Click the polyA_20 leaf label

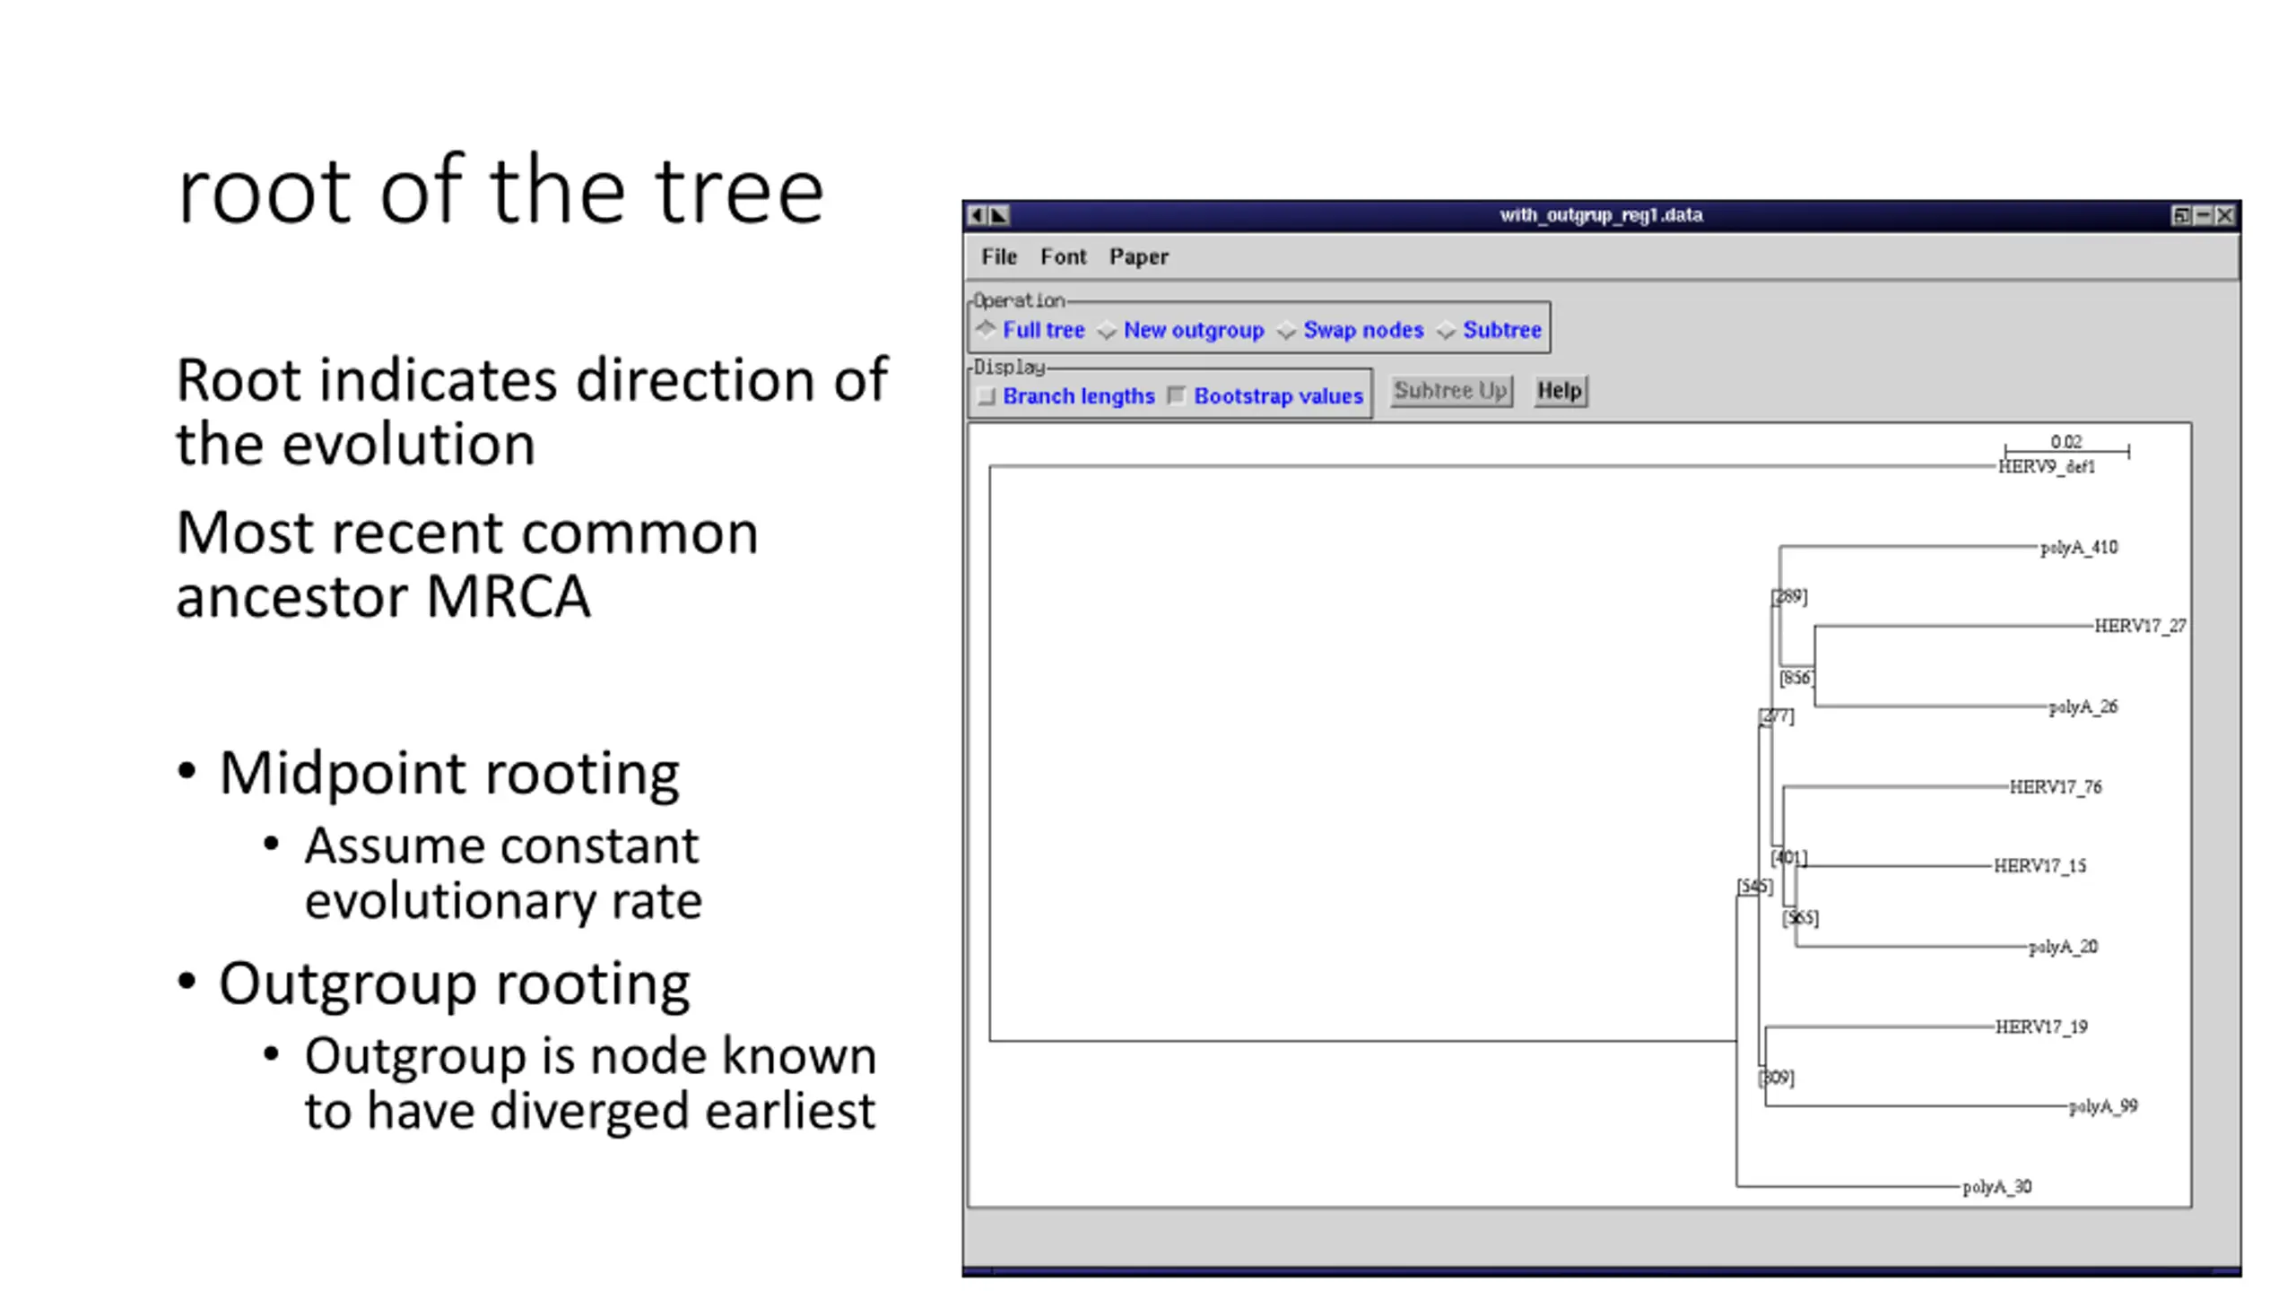click(x=2064, y=948)
